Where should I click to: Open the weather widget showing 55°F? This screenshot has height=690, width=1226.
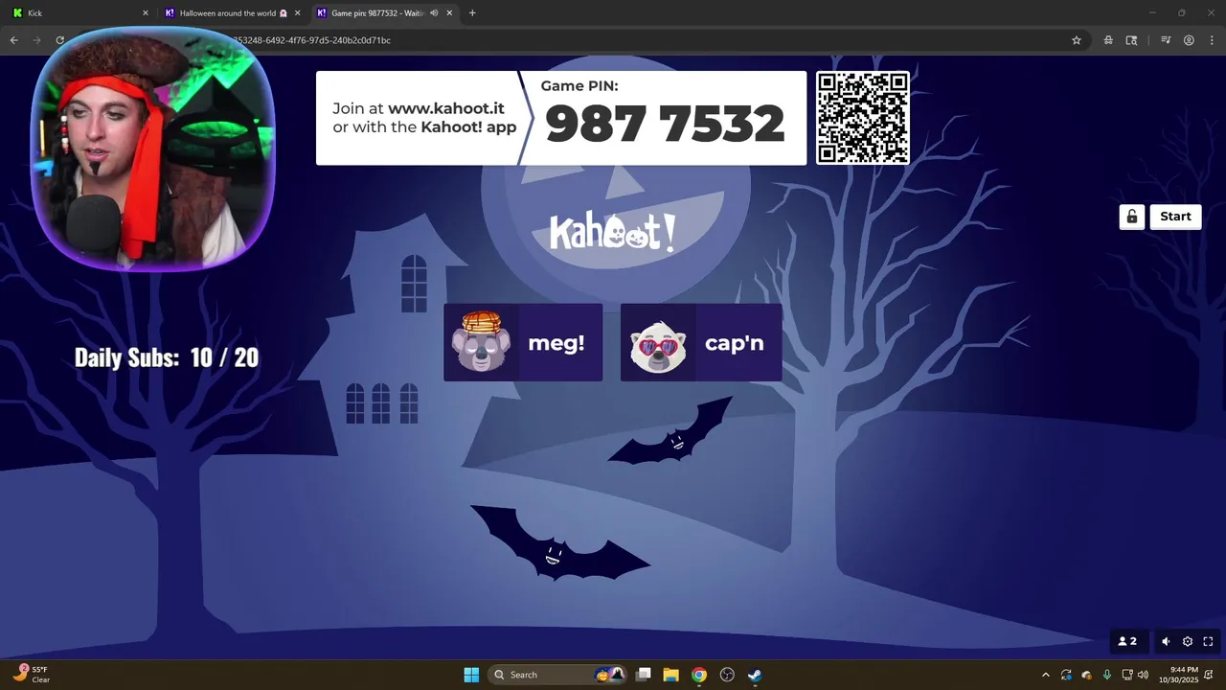31,675
